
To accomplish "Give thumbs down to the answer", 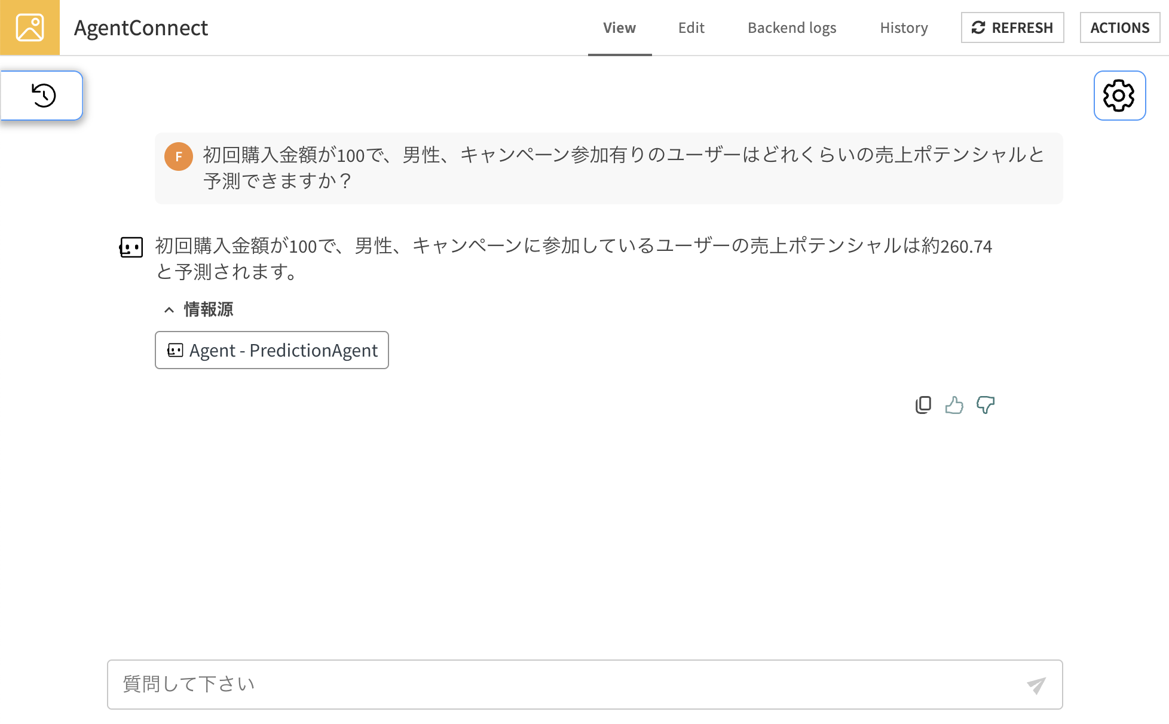I will point(985,405).
